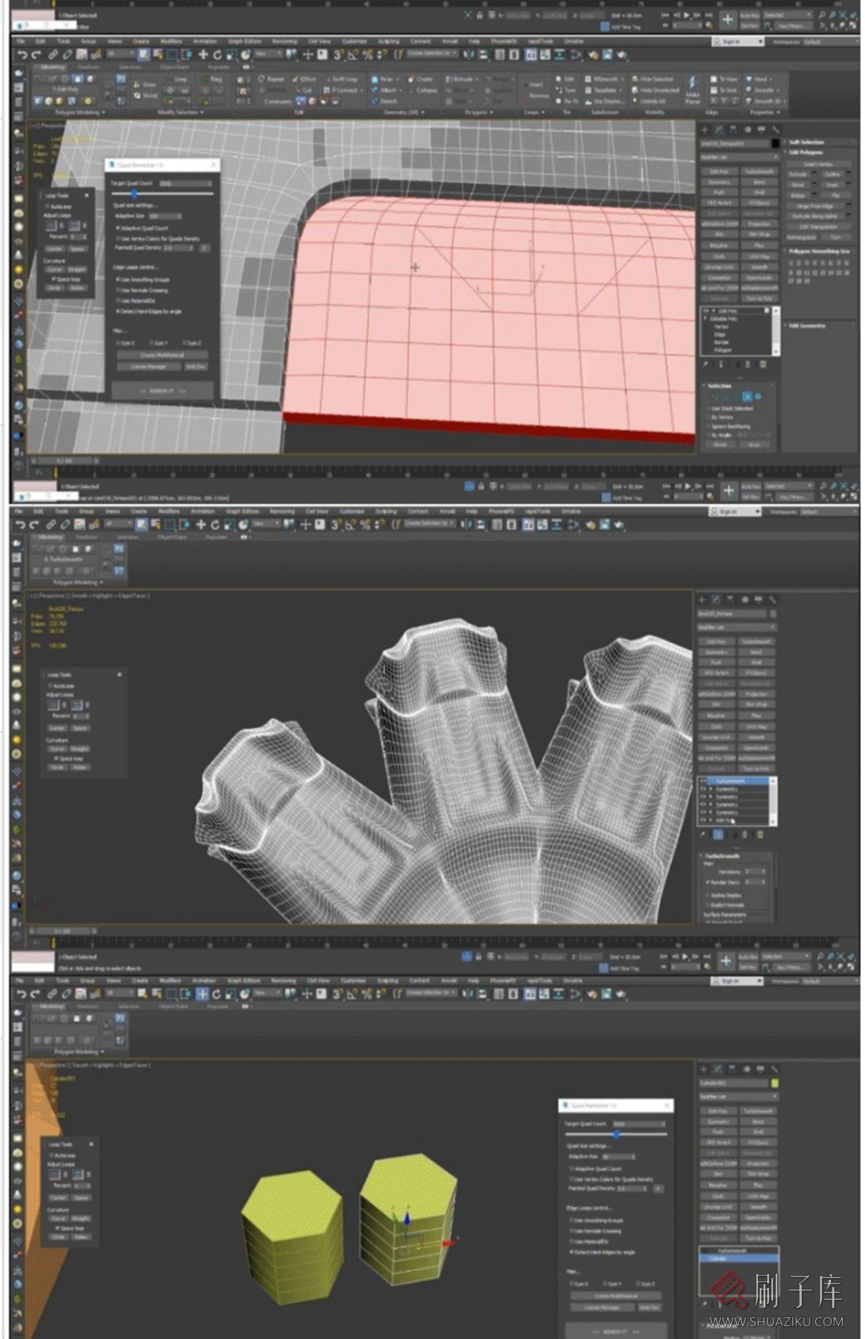Open Modifiers menu in top screenshot
865x1339 pixels.
pyautogui.click(x=171, y=42)
